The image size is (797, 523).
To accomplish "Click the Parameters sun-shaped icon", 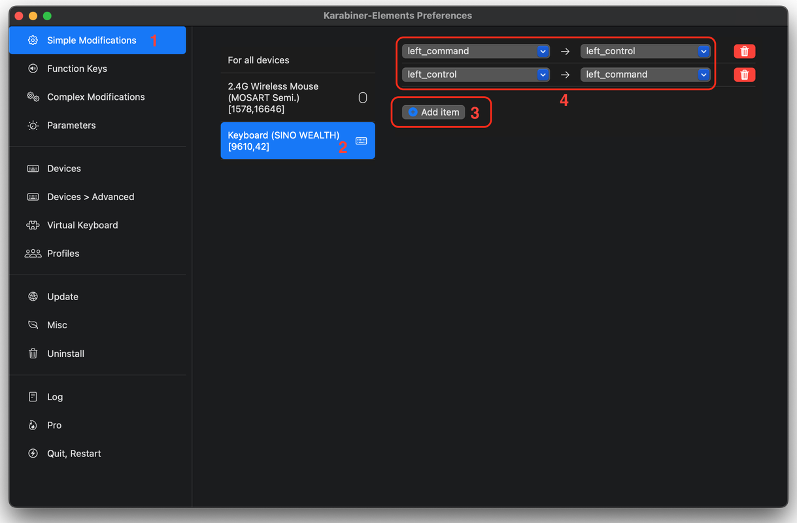I will click(x=33, y=126).
